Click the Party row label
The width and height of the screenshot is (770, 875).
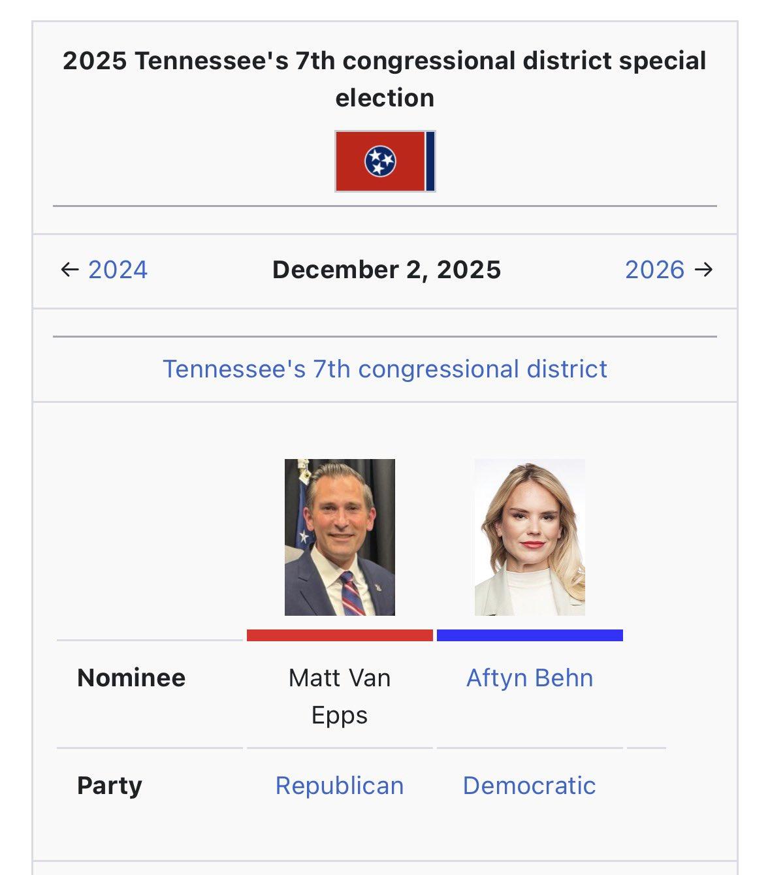point(110,786)
